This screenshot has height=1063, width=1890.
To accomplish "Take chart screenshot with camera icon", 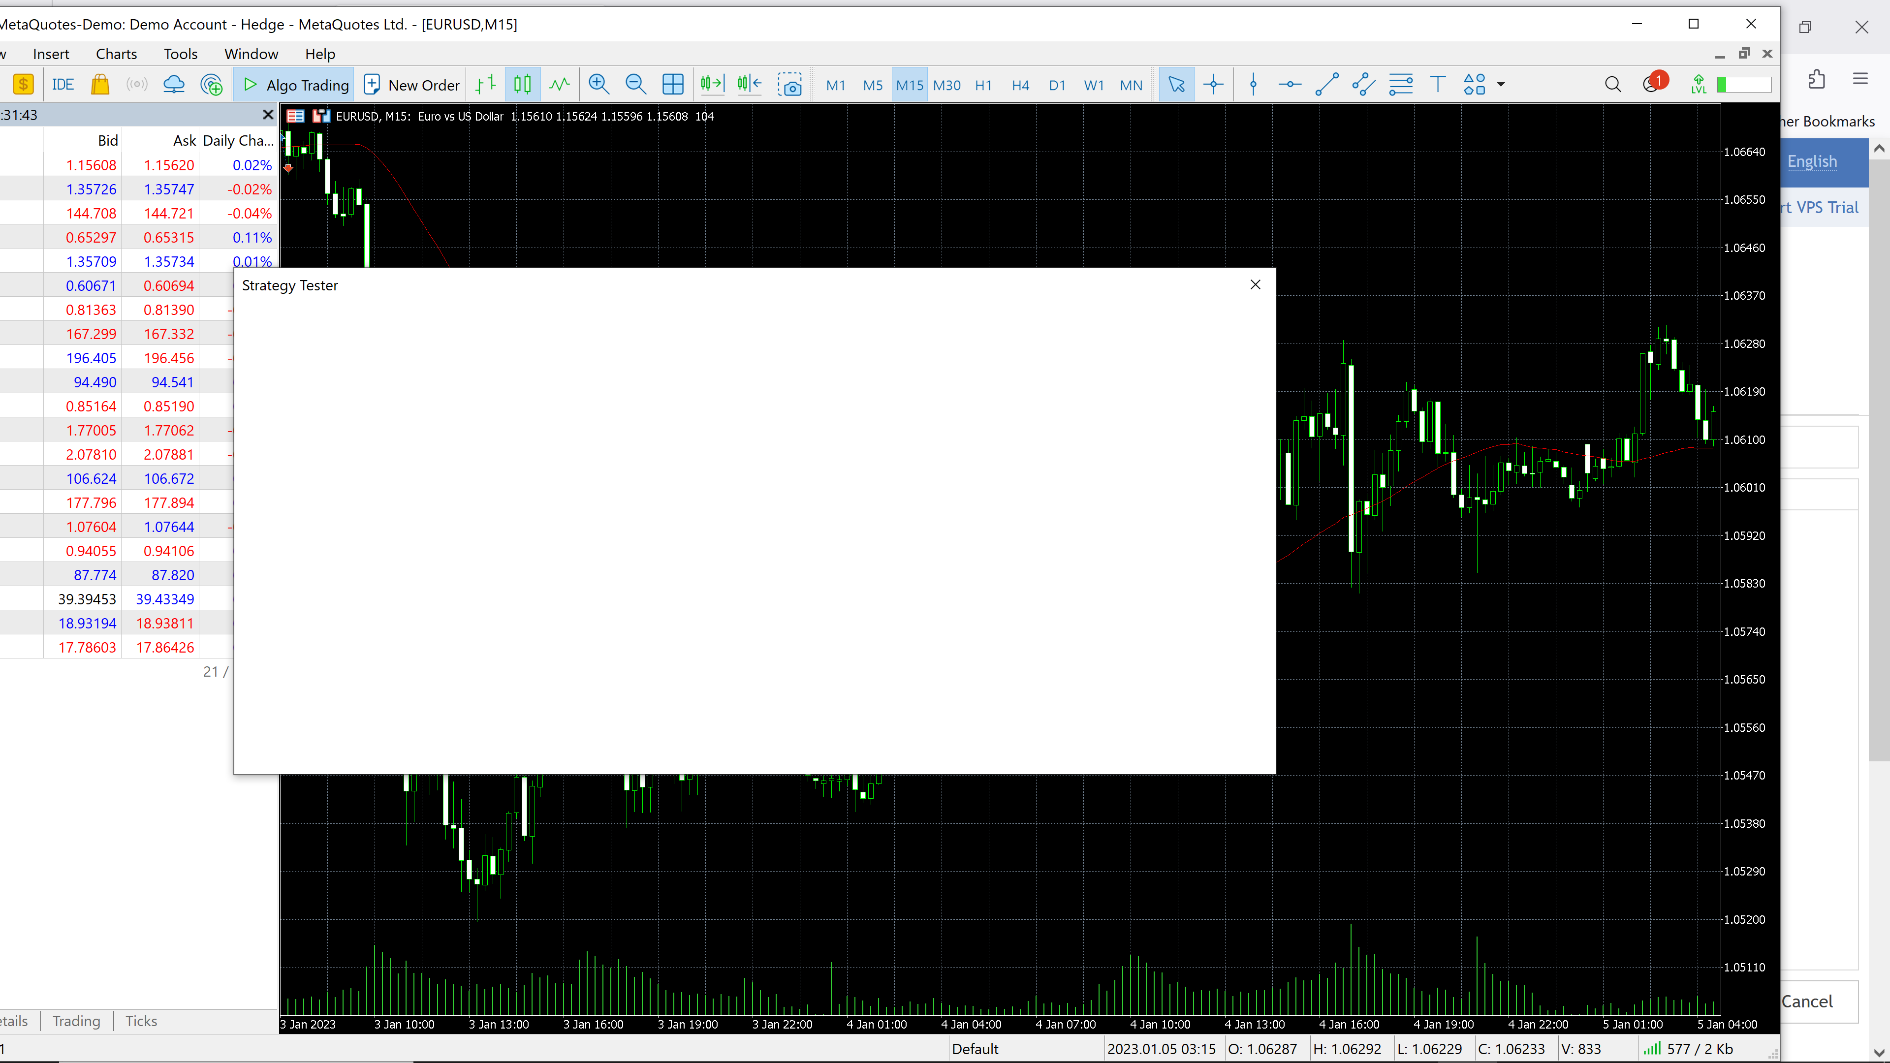I will coord(790,84).
